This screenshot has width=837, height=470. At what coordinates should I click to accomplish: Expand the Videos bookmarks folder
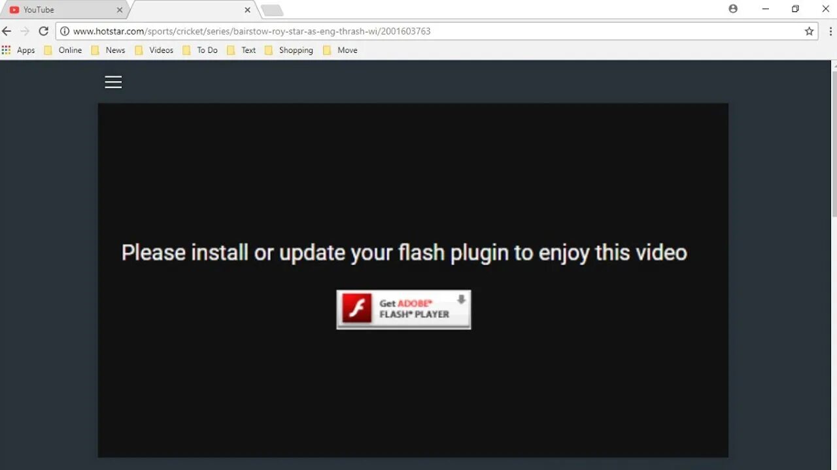[154, 50]
